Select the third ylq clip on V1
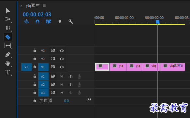 [x=134, y=67]
